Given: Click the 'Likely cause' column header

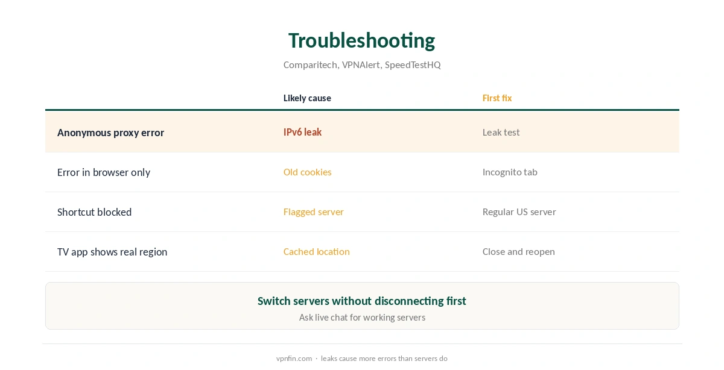Looking at the screenshot, I should [x=307, y=98].
